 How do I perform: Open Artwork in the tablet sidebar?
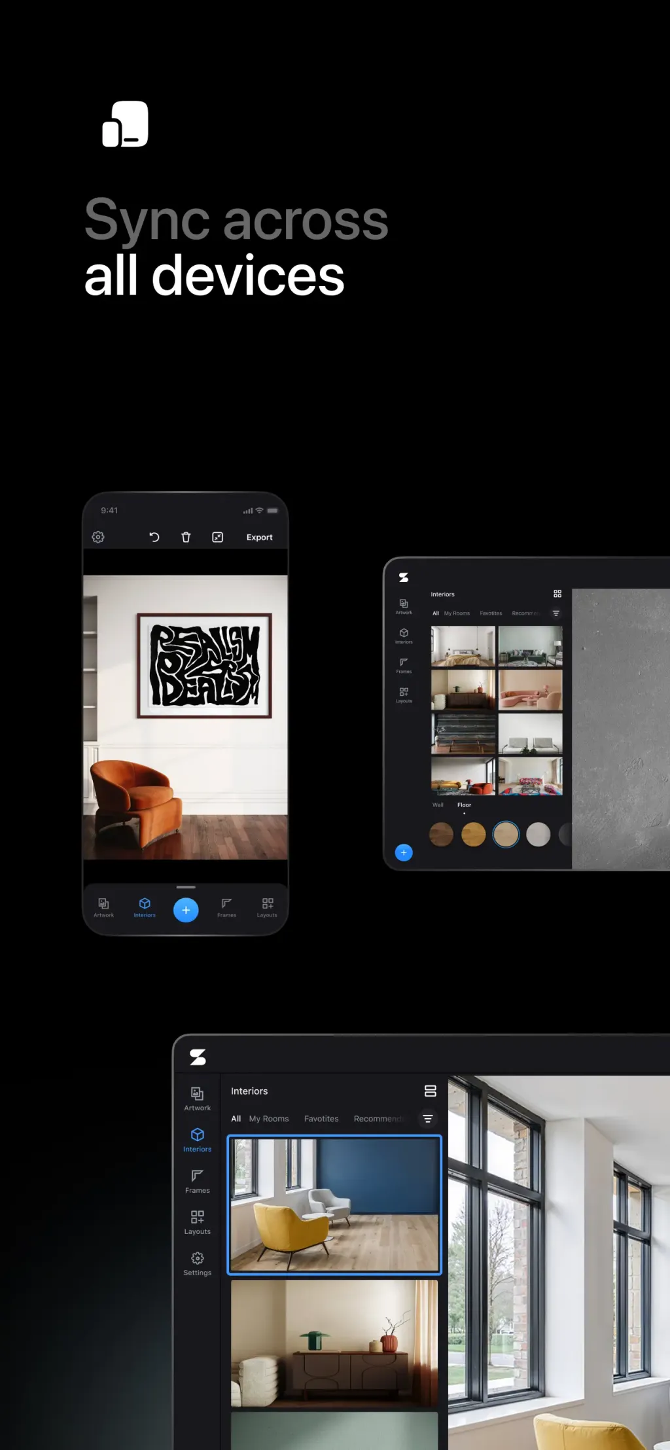[x=404, y=606]
